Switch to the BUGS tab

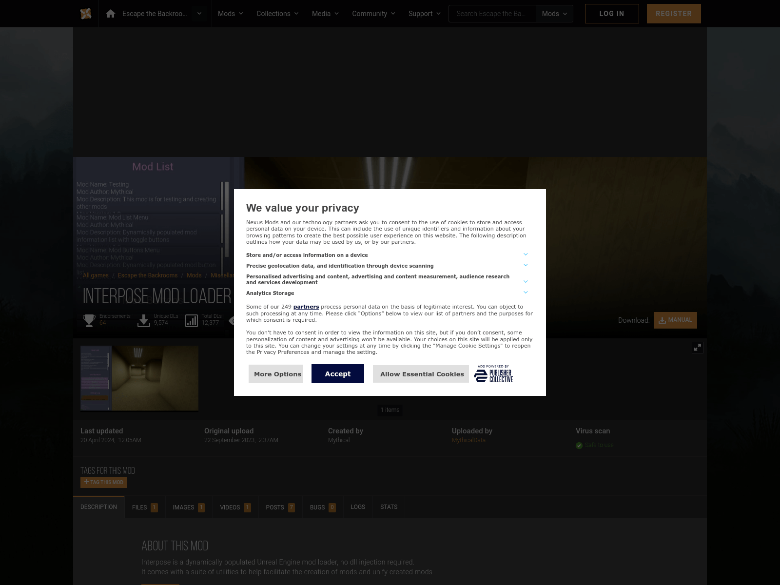coord(323,507)
